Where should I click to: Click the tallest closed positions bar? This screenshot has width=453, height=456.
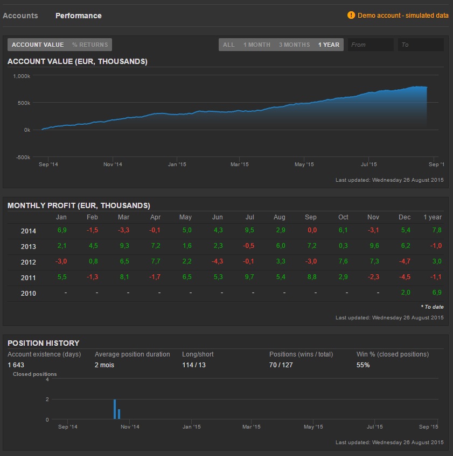pyautogui.click(x=115, y=409)
